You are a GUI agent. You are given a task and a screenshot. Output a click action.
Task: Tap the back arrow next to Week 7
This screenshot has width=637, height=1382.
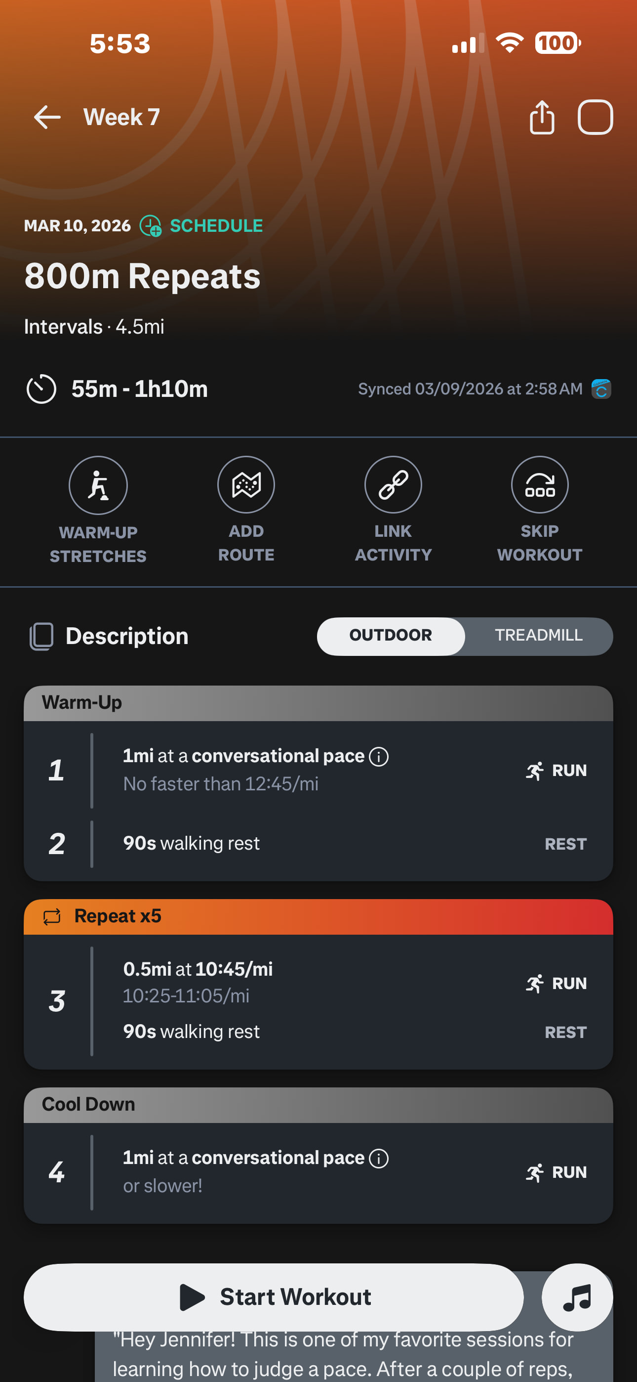tap(47, 117)
